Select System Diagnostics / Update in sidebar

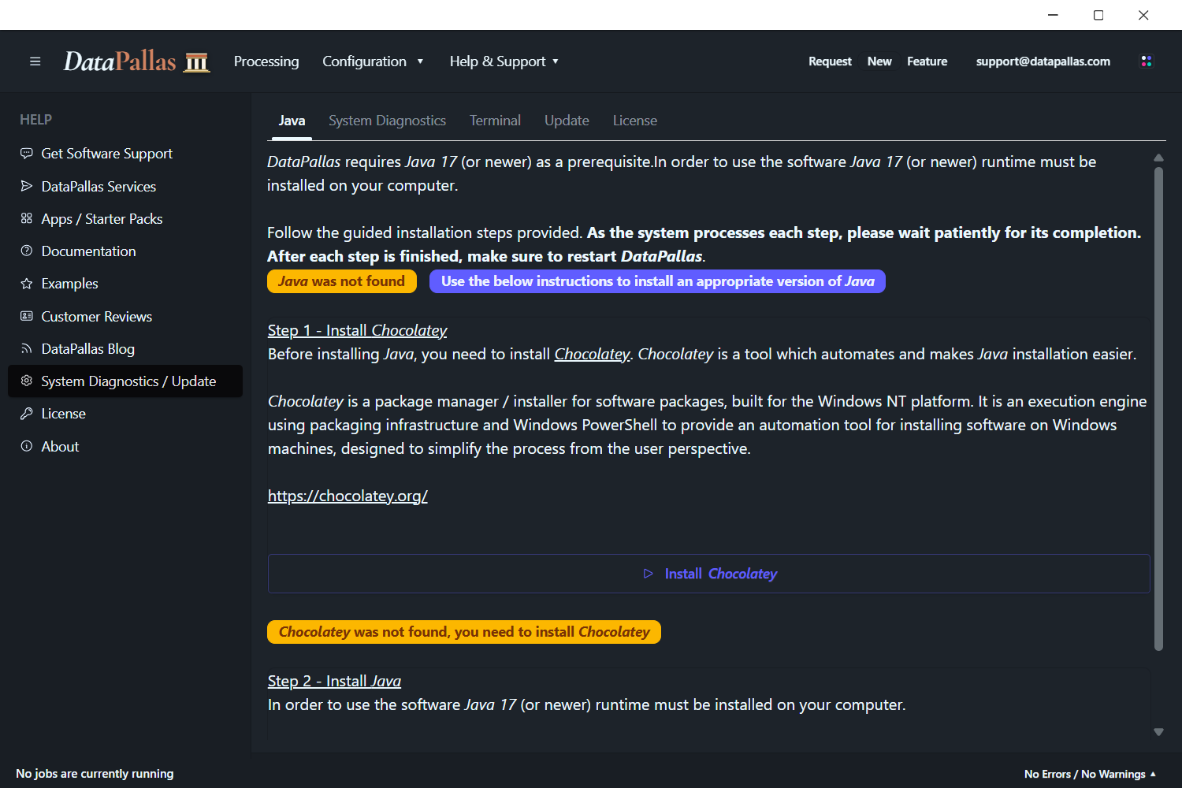pyautogui.click(x=125, y=381)
